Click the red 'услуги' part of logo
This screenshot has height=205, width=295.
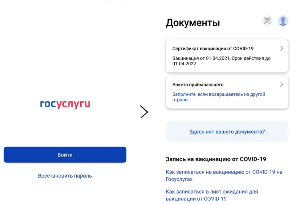tap(73, 104)
